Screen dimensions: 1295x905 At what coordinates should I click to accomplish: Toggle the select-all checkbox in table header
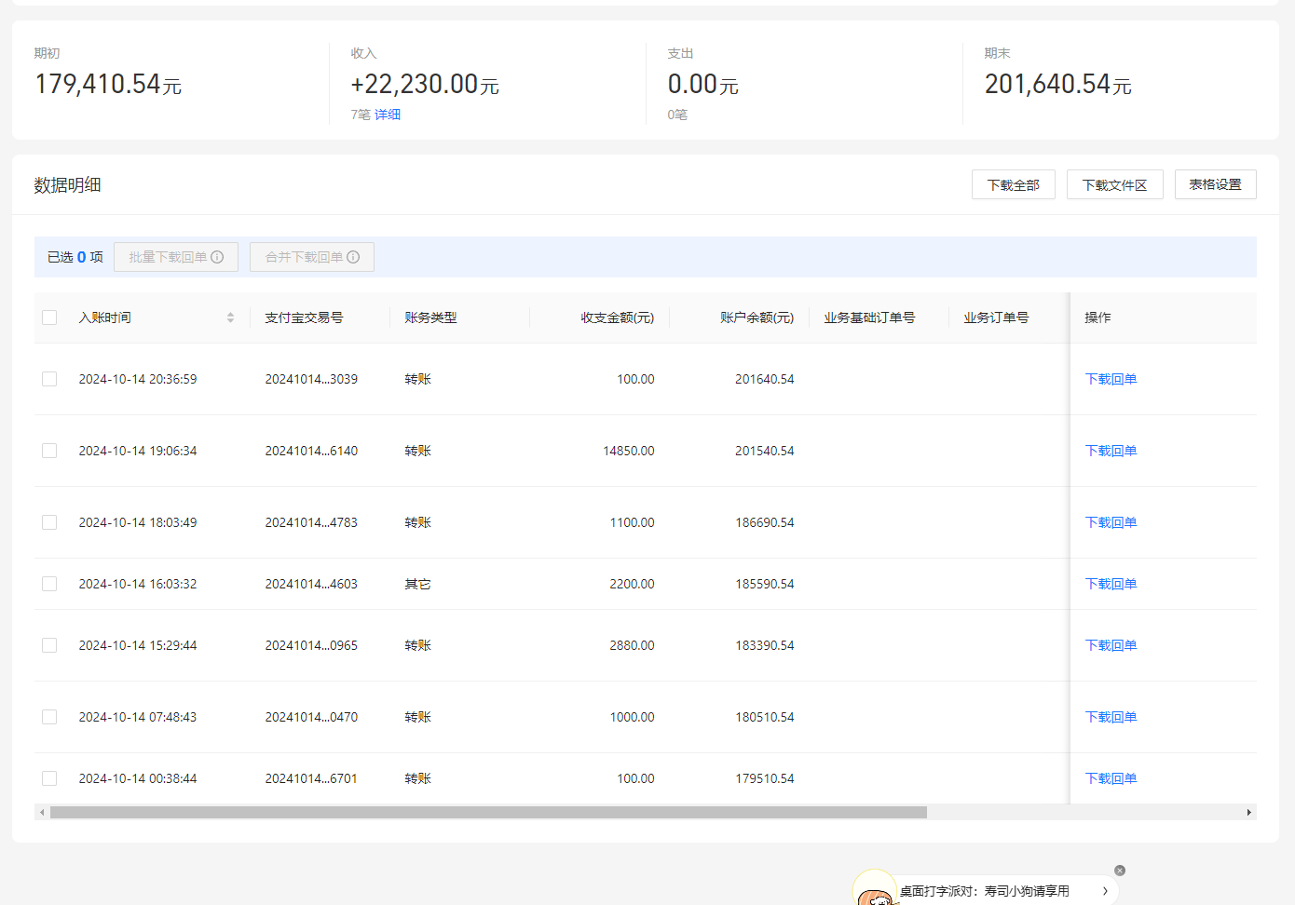pos(49,317)
